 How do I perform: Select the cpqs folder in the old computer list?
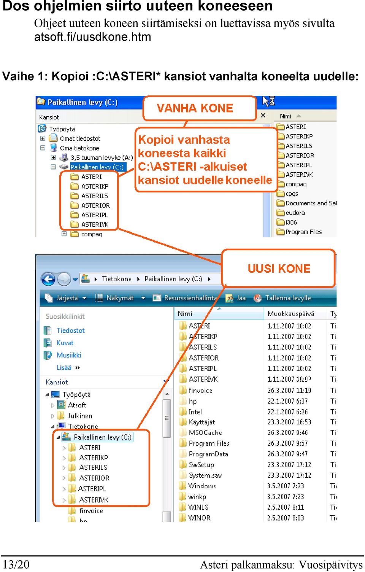click(292, 194)
